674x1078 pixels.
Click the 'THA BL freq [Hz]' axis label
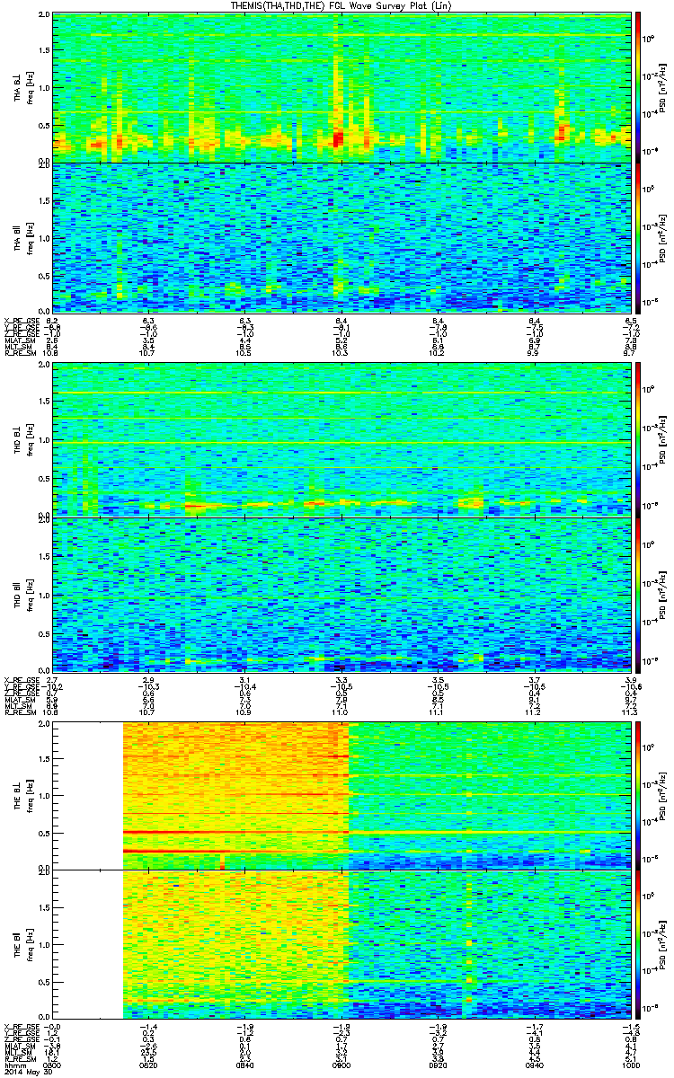click(22, 87)
